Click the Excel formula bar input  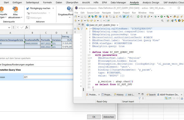click(x=51, y=27)
